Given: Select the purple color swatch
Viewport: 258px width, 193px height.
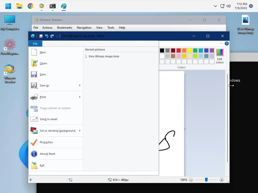Looking at the screenshot, I should click(212, 51).
